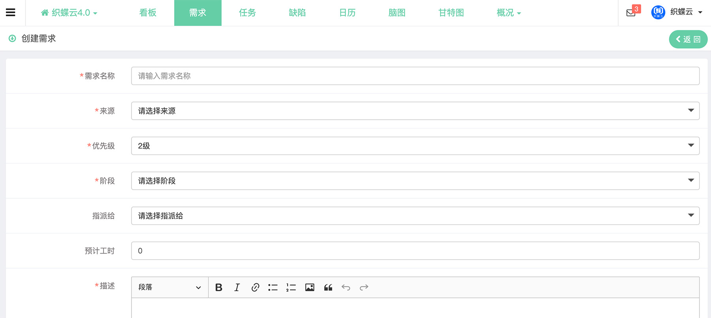Image resolution: width=711 pixels, height=318 pixels.
Task: Insert a numbered list
Action: pyautogui.click(x=291, y=287)
